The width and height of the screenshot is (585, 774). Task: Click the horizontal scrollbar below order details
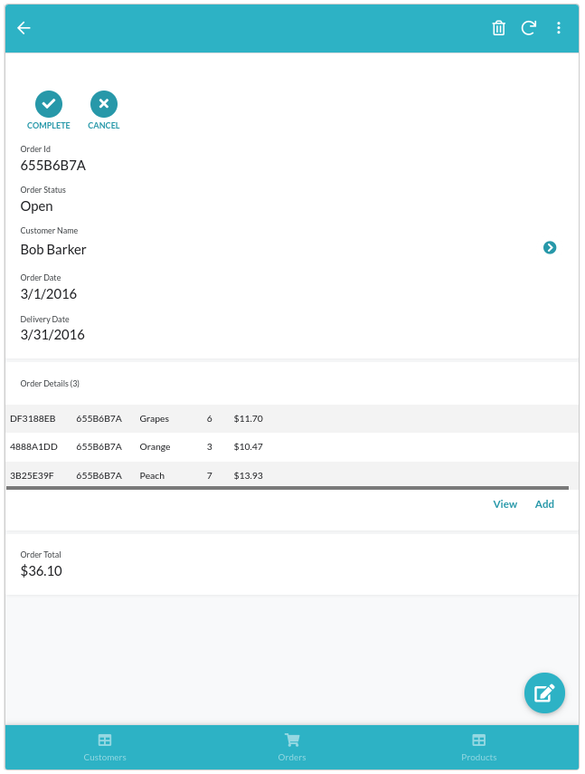click(x=288, y=488)
